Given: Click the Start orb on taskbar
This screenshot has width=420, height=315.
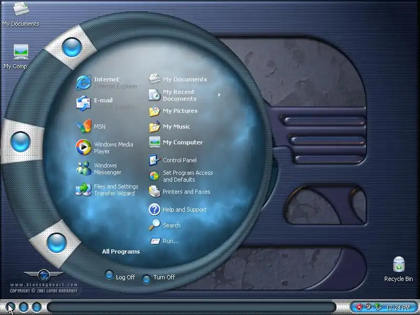Looking at the screenshot, I should click(10, 307).
